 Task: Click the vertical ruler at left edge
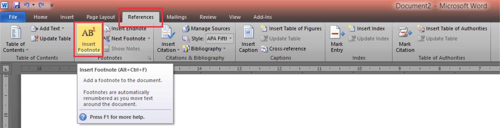[6, 101]
